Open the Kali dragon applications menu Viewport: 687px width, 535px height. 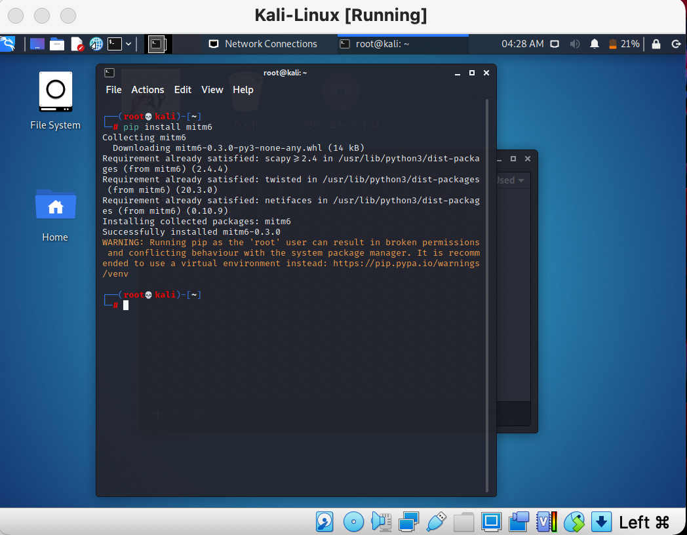[7, 44]
